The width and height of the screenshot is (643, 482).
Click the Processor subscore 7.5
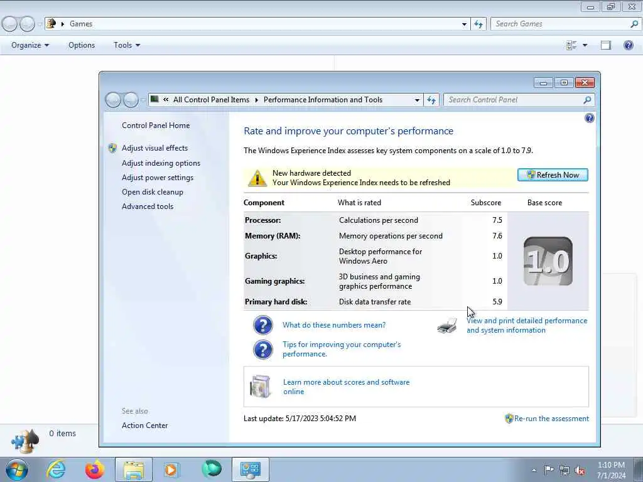pos(497,220)
